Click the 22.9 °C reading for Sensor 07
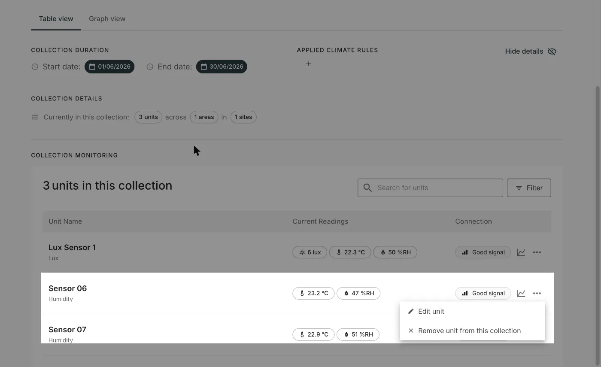 pyautogui.click(x=313, y=334)
